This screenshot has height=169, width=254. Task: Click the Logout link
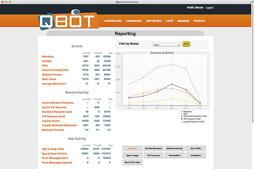coord(210,8)
